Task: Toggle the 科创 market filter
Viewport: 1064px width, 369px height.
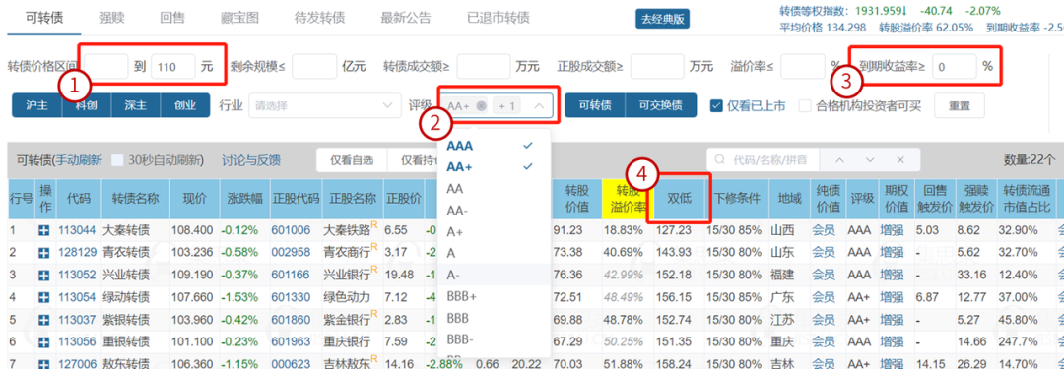Action: click(86, 106)
